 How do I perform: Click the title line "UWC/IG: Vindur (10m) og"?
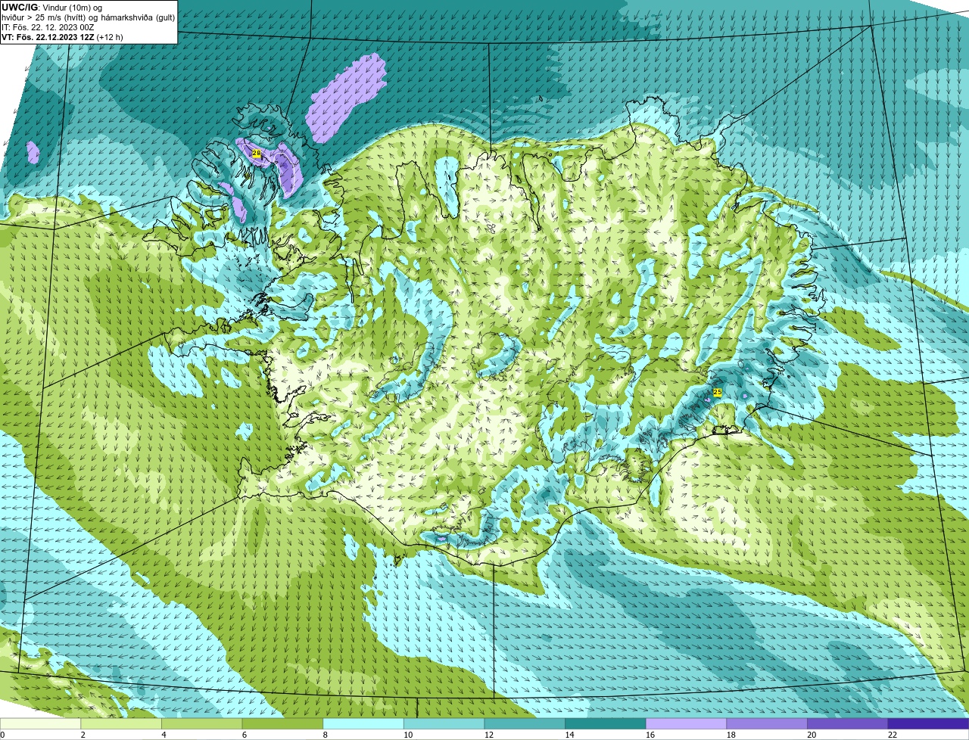(51, 8)
